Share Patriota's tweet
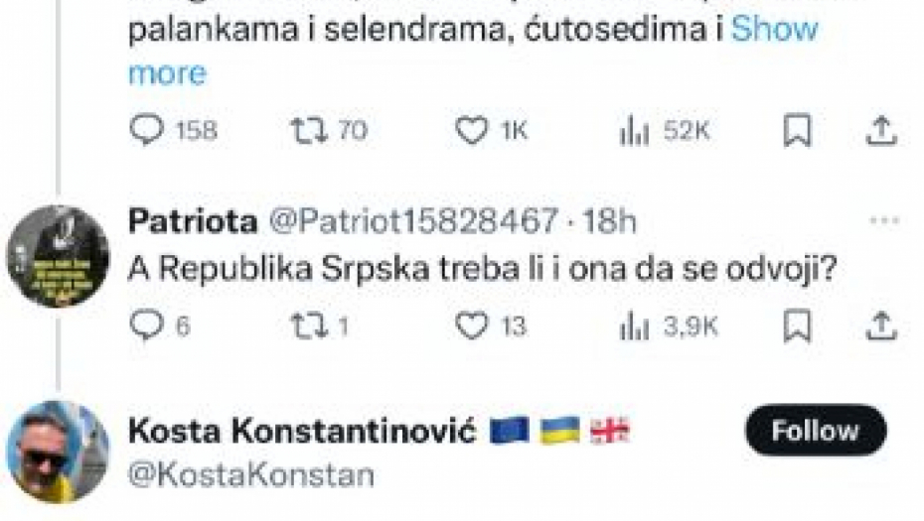The image size is (924, 521). point(881,326)
